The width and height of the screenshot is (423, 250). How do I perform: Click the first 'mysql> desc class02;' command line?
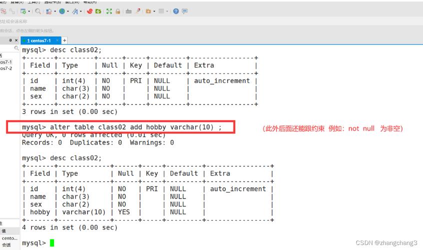62,50
